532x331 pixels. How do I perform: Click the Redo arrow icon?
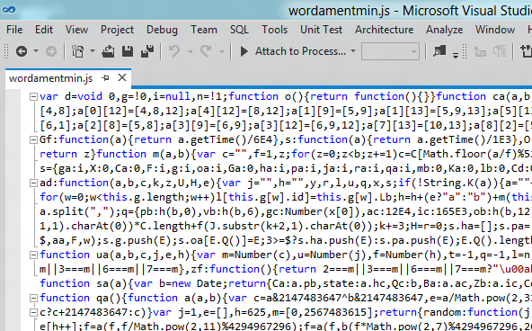(206, 51)
